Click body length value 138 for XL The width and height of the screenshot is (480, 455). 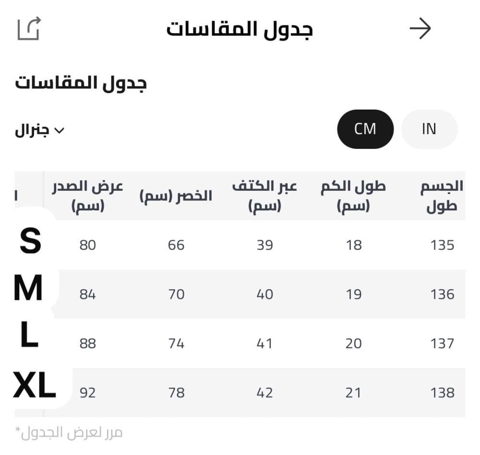pyautogui.click(x=442, y=393)
